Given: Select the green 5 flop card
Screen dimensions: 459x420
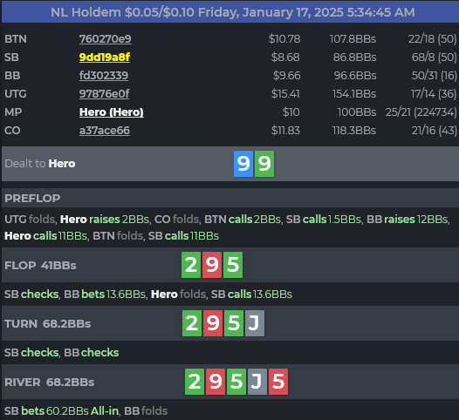Looking at the screenshot, I should [233, 265].
